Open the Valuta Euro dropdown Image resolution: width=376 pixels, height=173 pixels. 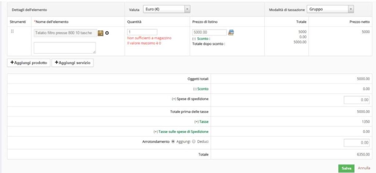pos(166,9)
